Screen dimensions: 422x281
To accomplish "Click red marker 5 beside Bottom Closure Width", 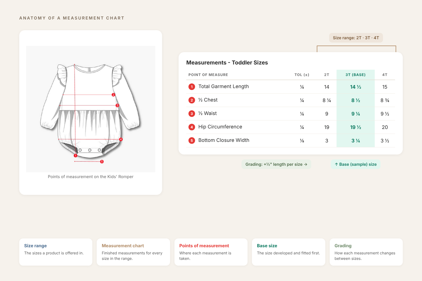I will [x=192, y=140].
